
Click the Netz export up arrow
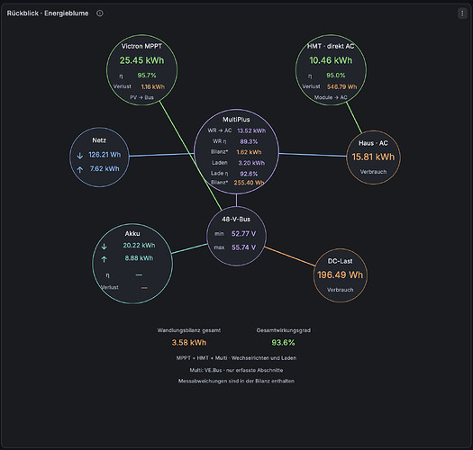coord(80,169)
